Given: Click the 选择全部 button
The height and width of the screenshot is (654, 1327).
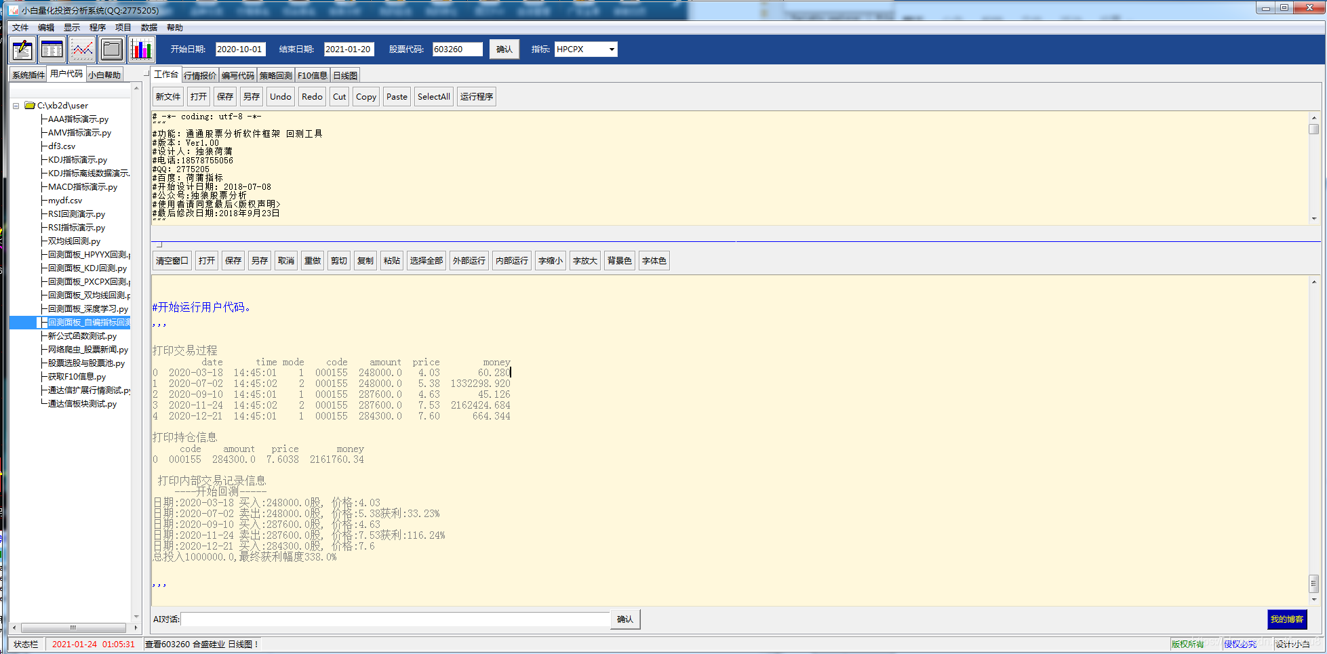Looking at the screenshot, I should pyautogui.click(x=427, y=261).
